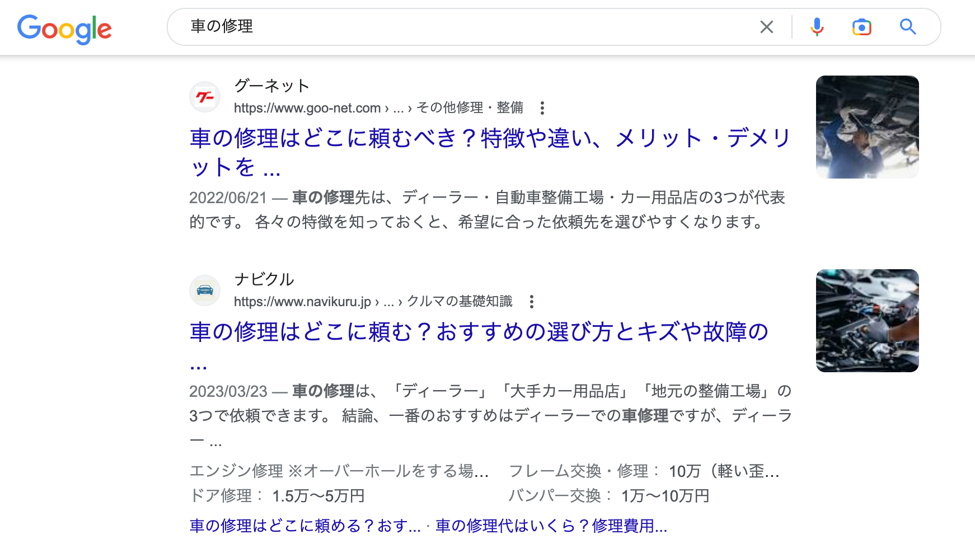Click the ナビクル site name
The image size is (975, 553).
coord(264,279)
